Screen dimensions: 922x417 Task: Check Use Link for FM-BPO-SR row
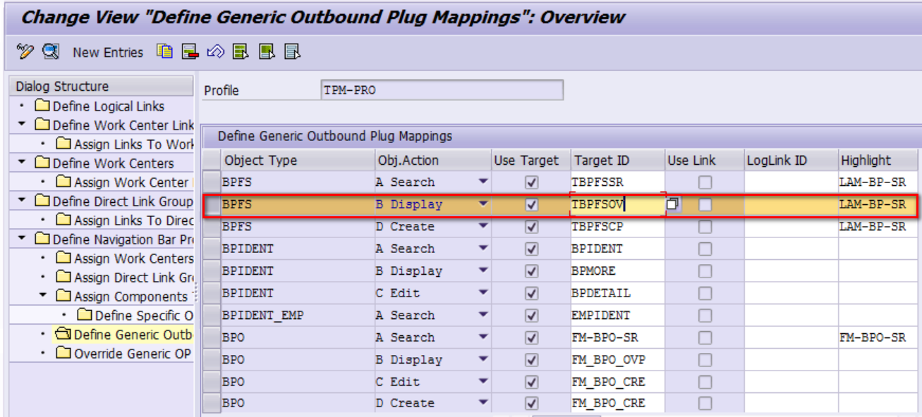(705, 337)
